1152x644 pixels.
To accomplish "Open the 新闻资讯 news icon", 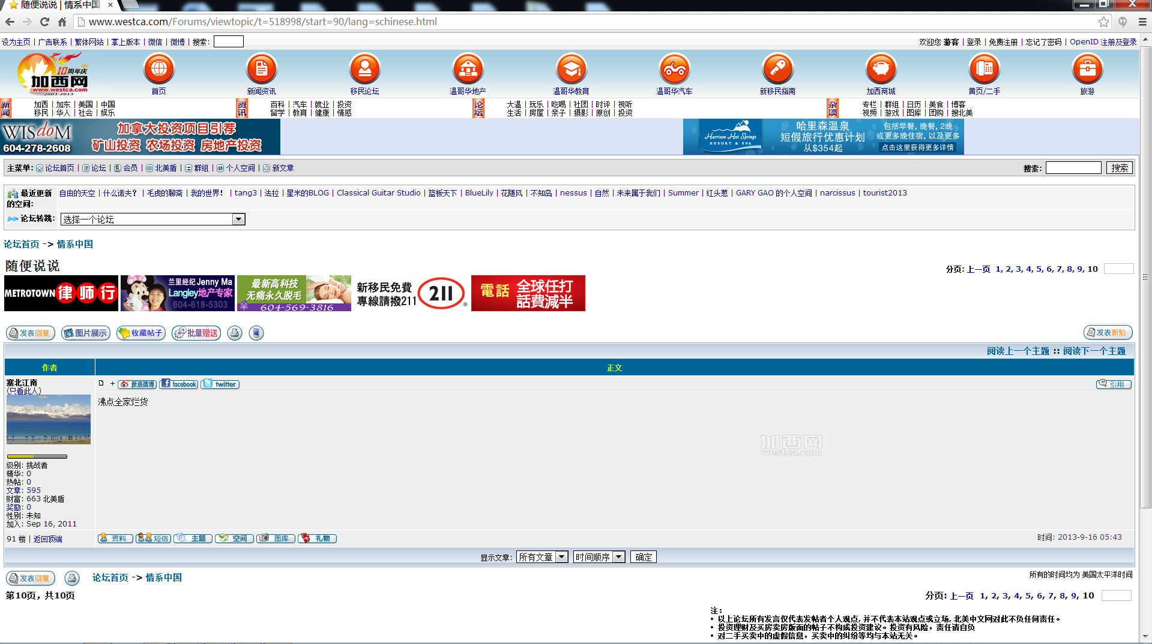I will (261, 69).
